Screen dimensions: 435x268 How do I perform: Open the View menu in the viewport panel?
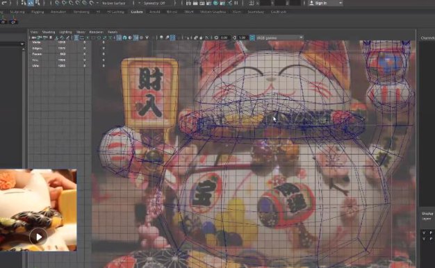pyautogui.click(x=34, y=32)
